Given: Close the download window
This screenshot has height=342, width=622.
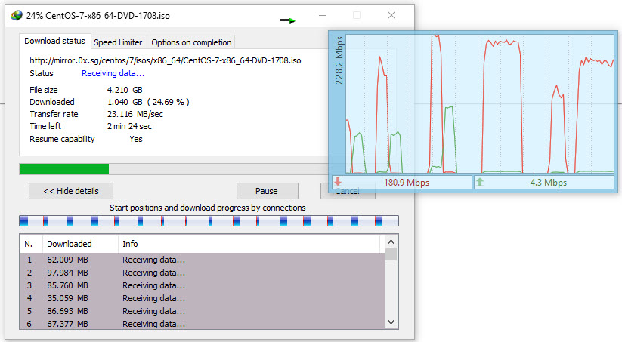Looking at the screenshot, I should pos(391,15).
